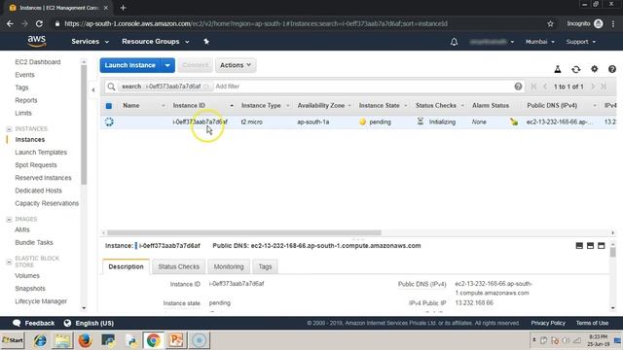Switch to the Tags tab

pos(265,266)
